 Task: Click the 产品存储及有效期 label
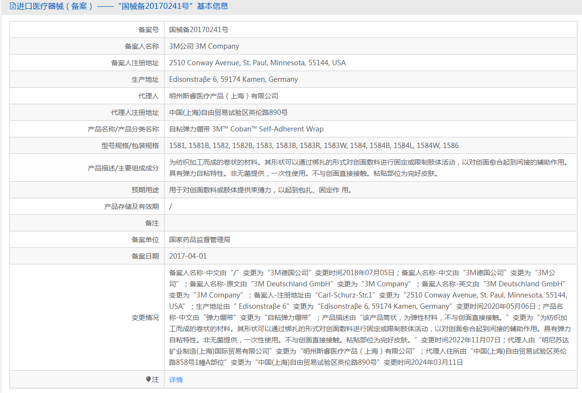[131, 206]
